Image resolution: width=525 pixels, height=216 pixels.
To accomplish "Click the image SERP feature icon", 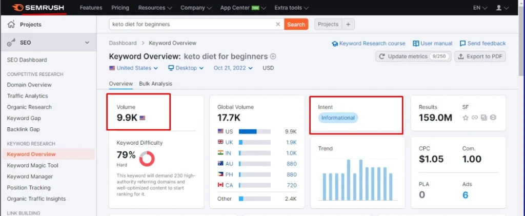I will coord(483,117).
